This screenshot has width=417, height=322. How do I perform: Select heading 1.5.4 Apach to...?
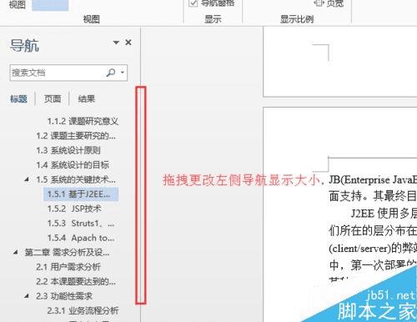81,238
